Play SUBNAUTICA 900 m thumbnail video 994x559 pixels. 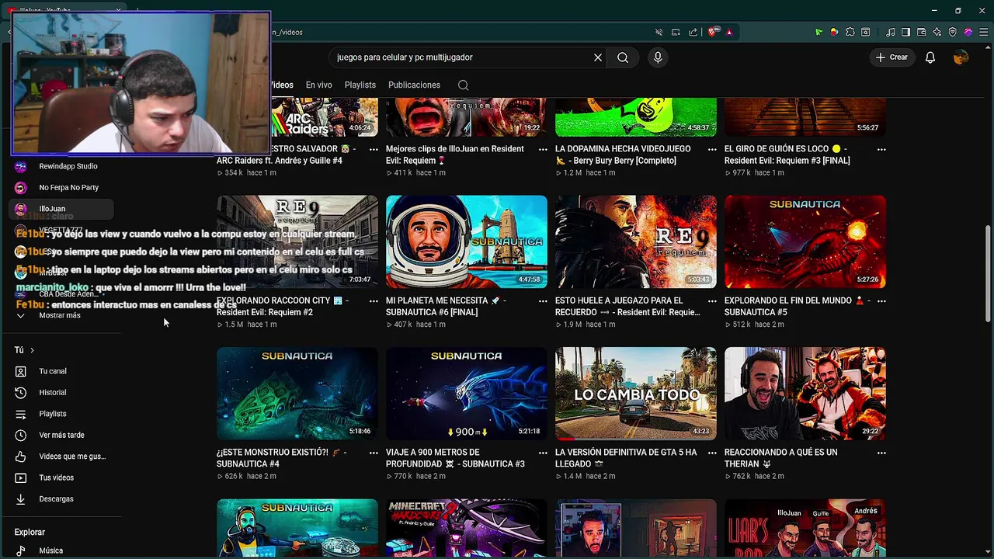tap(467, 394)
